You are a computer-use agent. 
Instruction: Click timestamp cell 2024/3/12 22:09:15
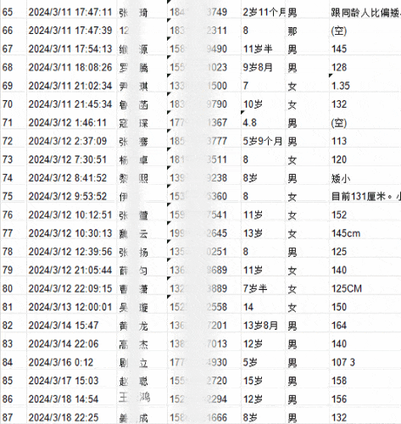tap(71, 288)
